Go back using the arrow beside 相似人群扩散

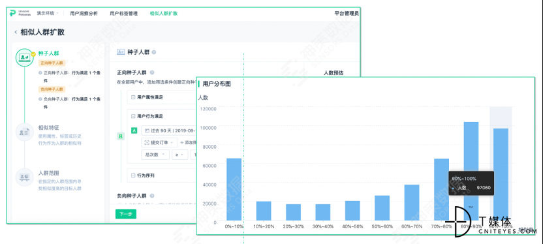[16, 32]
